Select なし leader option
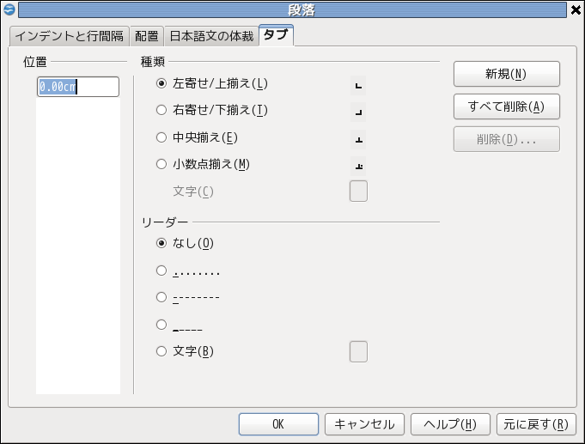Screen dimensions: 585x444 tap(161, 243)
